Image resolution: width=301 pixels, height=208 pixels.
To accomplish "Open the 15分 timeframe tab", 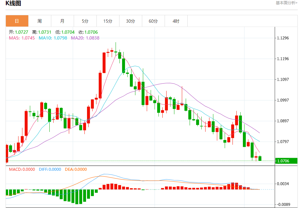I will tap(108, 21).
